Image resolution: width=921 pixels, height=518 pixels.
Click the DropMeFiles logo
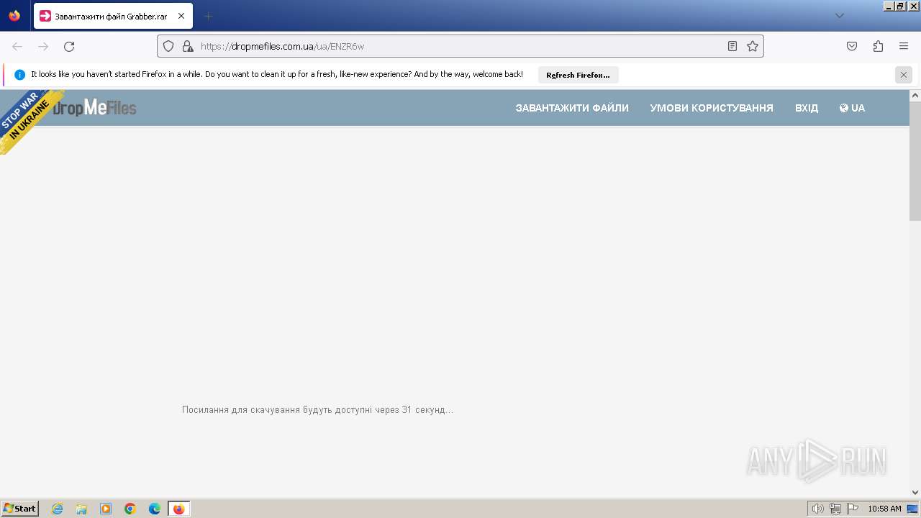94,107
